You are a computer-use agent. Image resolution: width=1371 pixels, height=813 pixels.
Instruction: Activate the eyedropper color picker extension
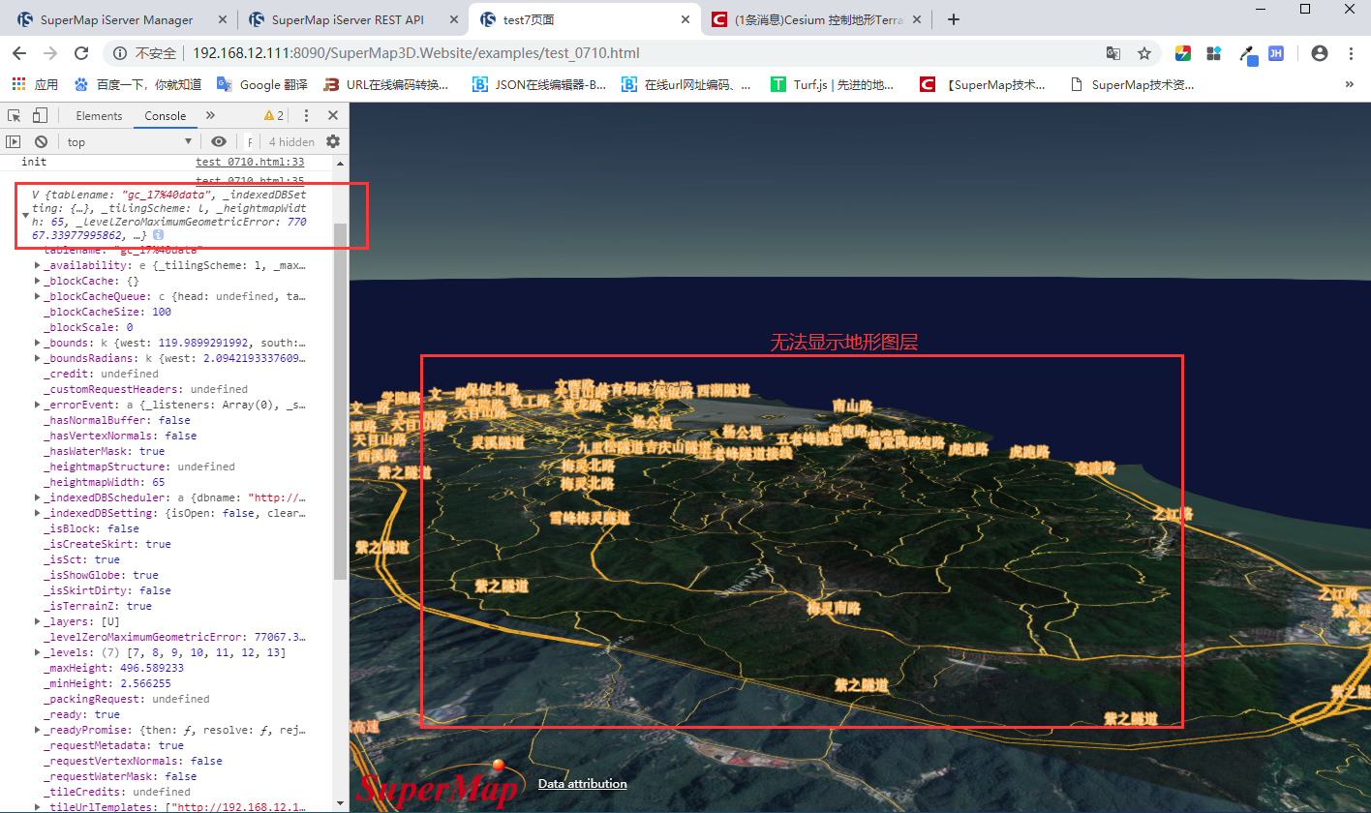point(1249,55)
